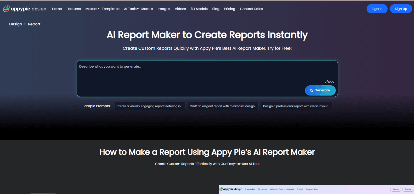
Task: Open the Videos section
Action: click(x=180, y=9)
